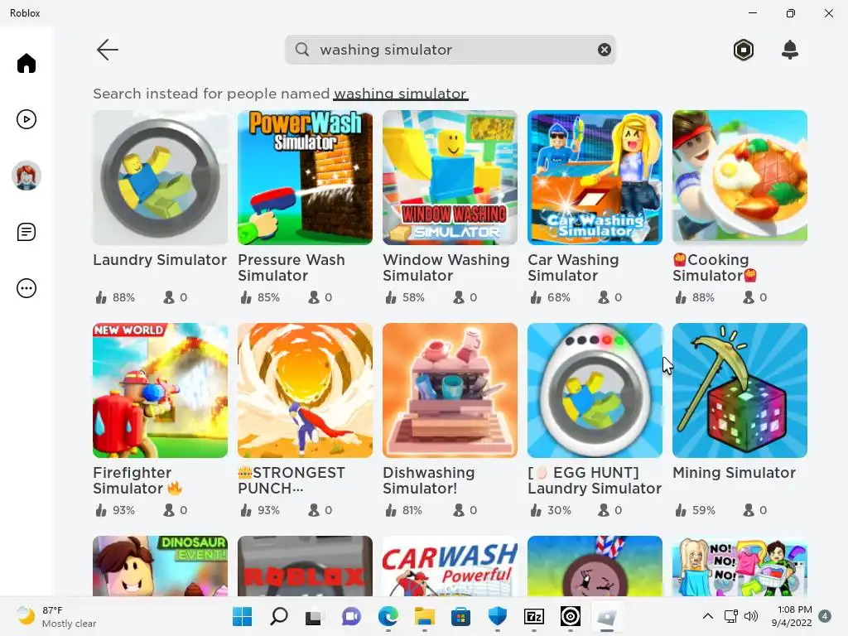Open the Discover play icon in sidebar
The width and height of the screenshot is (848, 636).
coord(26,119)
